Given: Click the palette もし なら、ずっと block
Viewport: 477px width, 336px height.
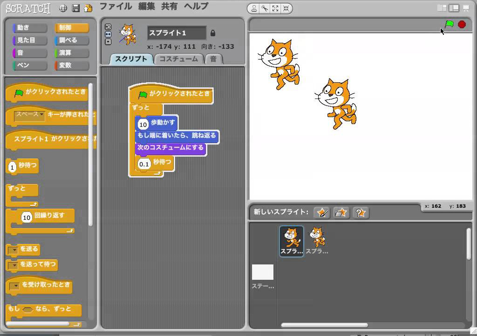Looking at the screenshot, I should pos(43,311).
